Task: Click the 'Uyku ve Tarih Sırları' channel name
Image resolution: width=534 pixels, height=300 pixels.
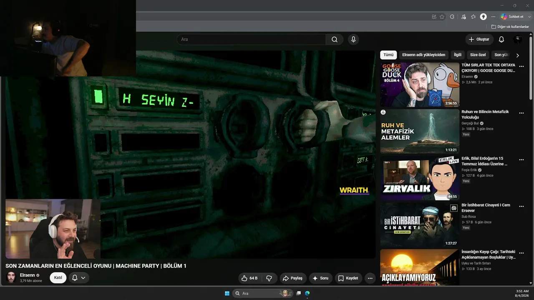Action: [476, 263]
